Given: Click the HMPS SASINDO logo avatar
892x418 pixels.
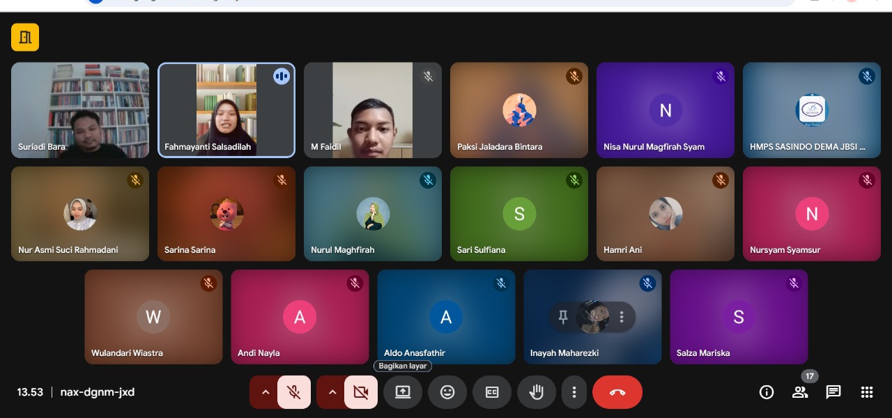Looking at the screenshot, I should pos(812,110).
